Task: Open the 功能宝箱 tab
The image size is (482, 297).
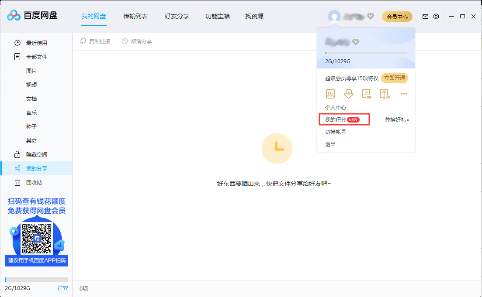Action: [x=217, y=17]
